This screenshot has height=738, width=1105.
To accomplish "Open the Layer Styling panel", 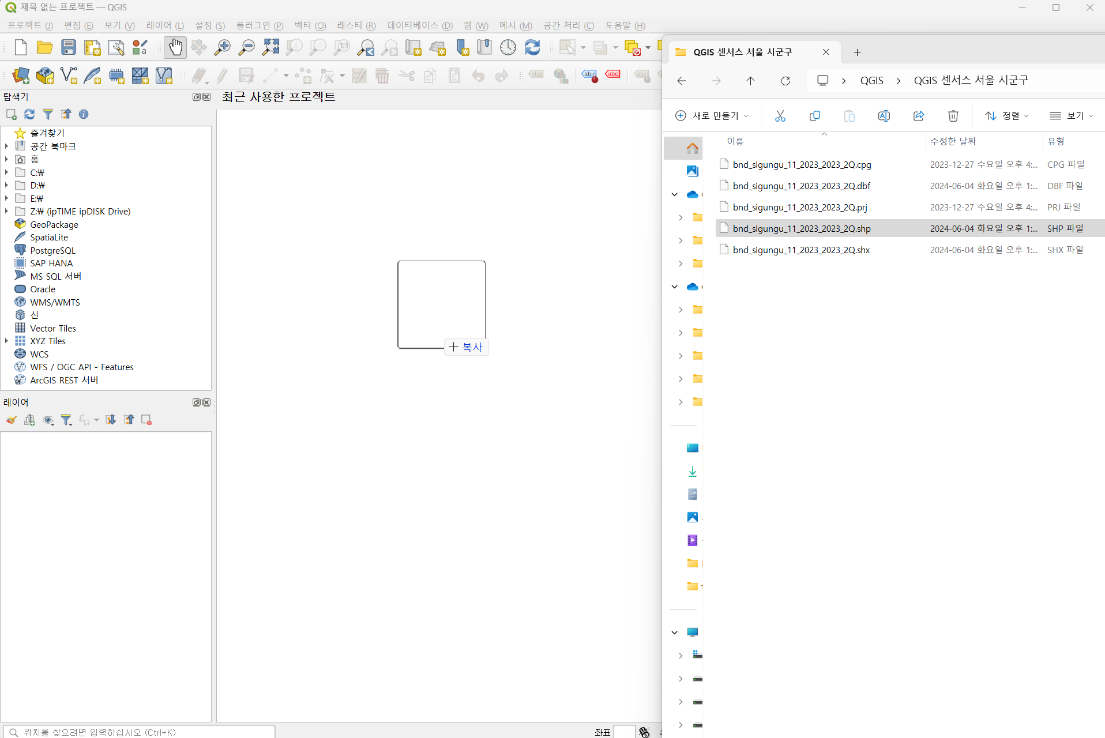I will click(x=11, y=420).
